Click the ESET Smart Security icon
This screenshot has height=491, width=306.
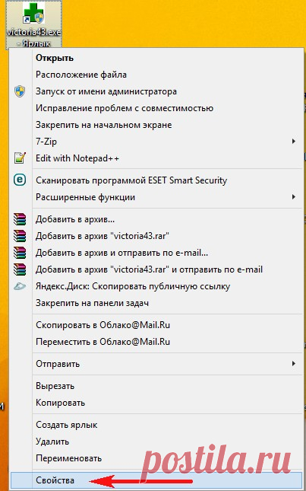pyautogui.click(x=20, y=180)
